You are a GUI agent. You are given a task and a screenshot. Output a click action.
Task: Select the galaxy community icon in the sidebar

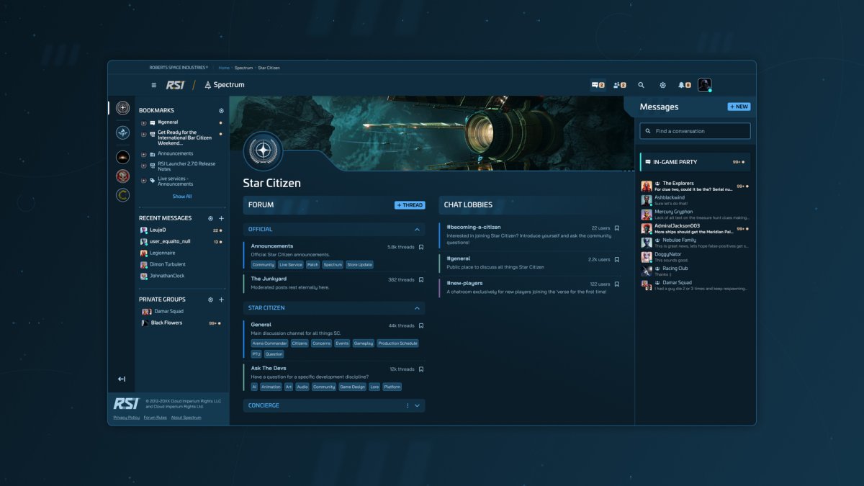(123, 157)
